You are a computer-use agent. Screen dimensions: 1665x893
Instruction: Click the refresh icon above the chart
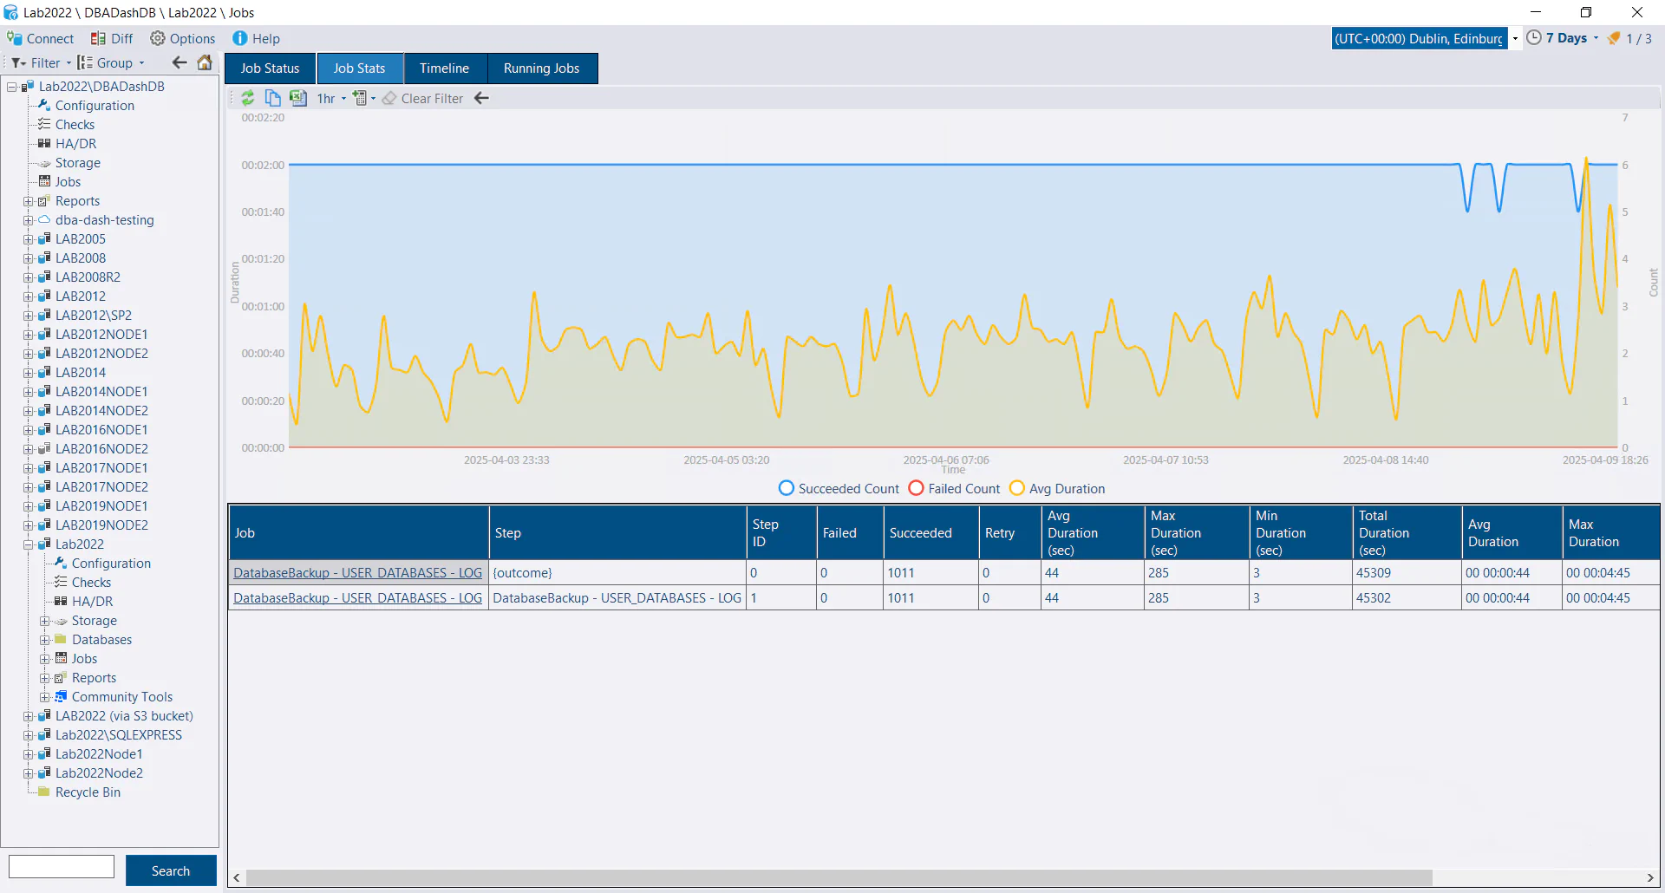pyautogui.click(x=248, y=98)
